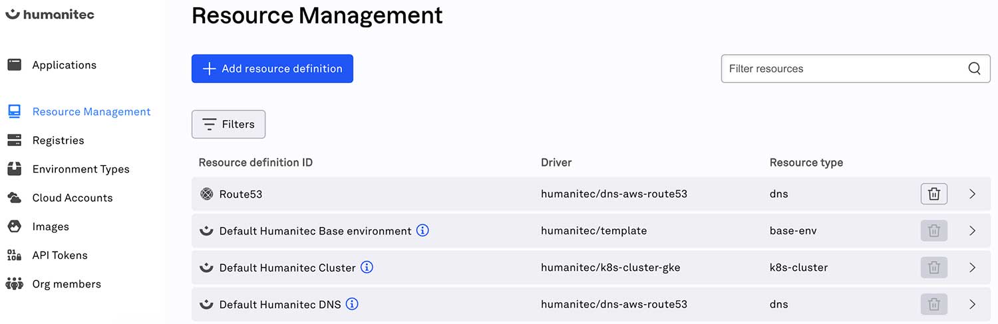
Task: Click the Org members sidebar icon
Action: click(x=15, y=283)
